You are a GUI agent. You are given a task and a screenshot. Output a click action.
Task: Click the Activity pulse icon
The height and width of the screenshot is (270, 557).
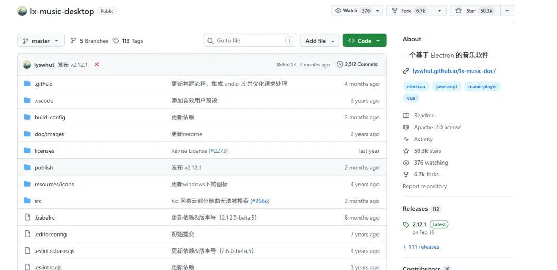tap(406, 139)
